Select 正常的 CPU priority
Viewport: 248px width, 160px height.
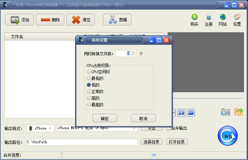coord(95,92)
